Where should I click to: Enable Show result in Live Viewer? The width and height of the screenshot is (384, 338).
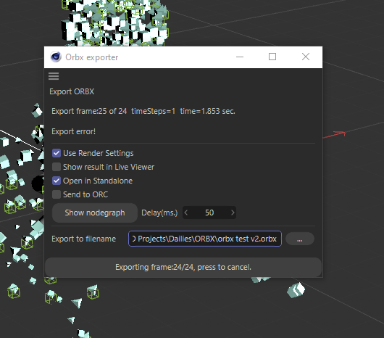pos(57,167)
